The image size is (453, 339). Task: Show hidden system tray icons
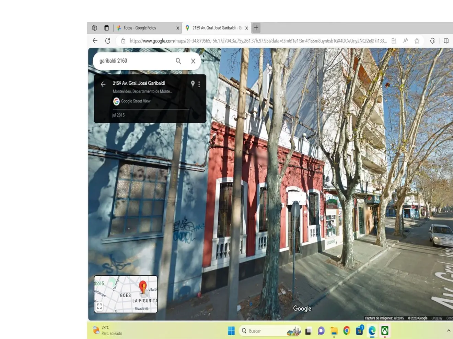449,331
